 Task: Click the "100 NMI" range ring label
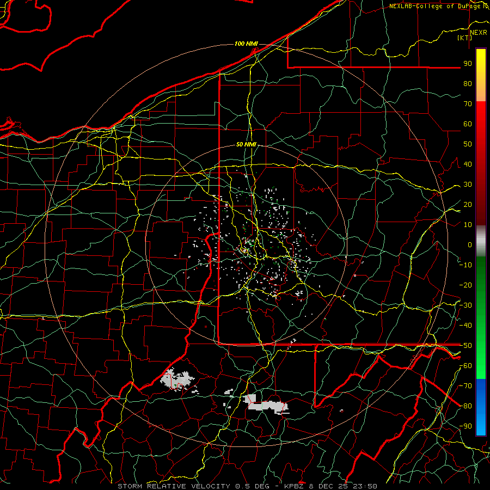pyautogui.click(x=246, y=44)
